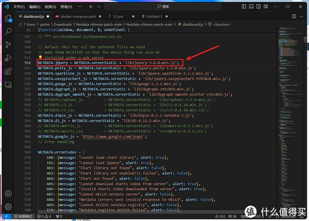309x221 pixels.
Task: Open the Accounts menu icon
Action: (x=8, y=194)
